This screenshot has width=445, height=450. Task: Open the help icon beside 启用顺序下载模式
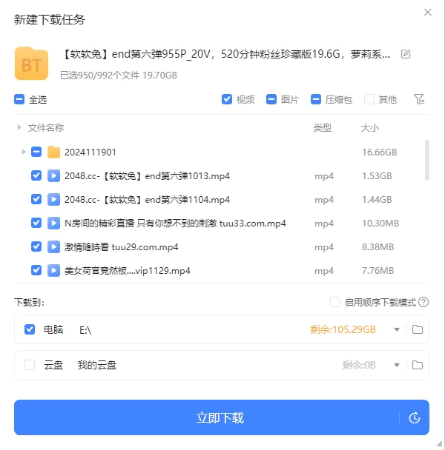423,302
